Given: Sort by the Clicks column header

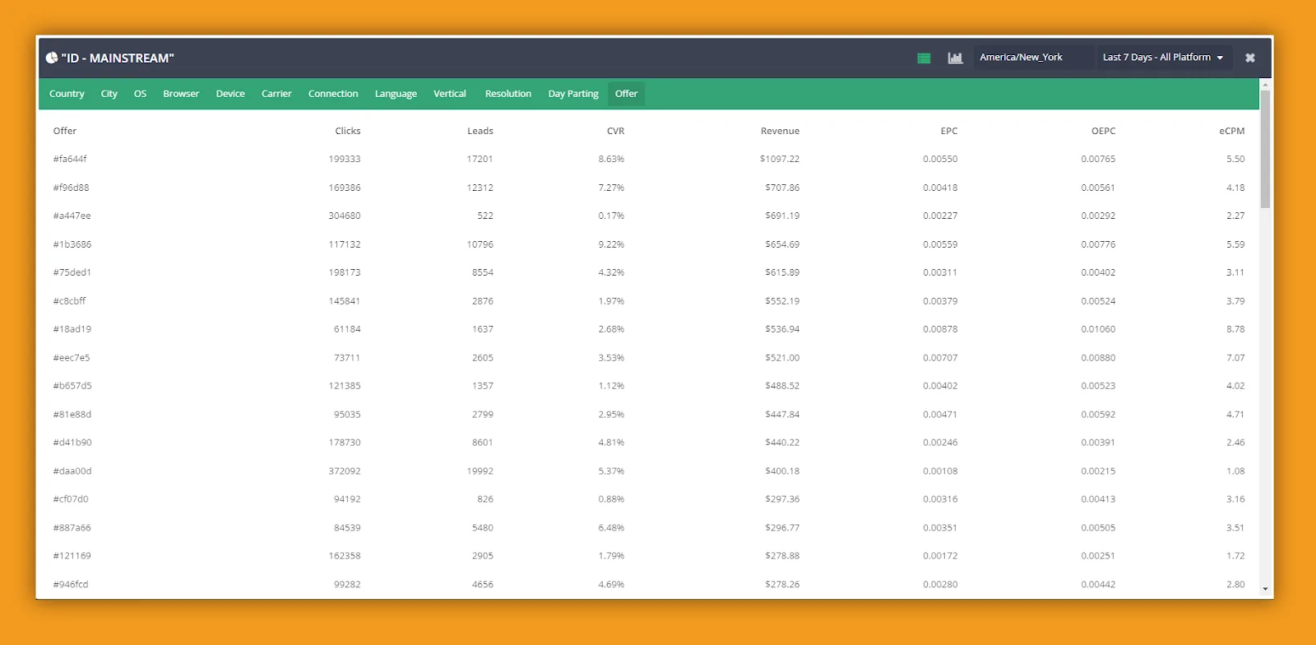Looking at the screenshot, I should coord(347,131).
